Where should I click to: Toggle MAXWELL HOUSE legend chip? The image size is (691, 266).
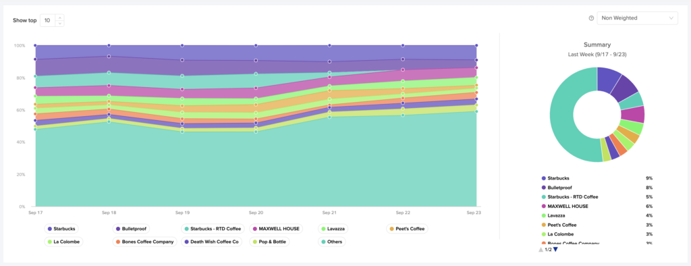(x=276, y=229)
